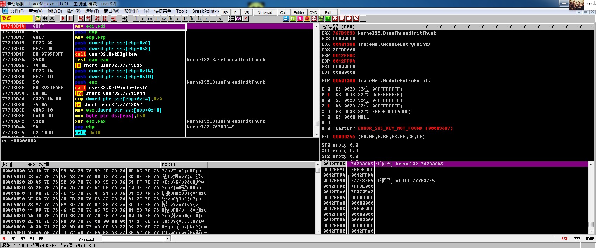Click the 寄存器 (FPU) registers header
Viewport: 596px width, 248px height.
(338, 27)
